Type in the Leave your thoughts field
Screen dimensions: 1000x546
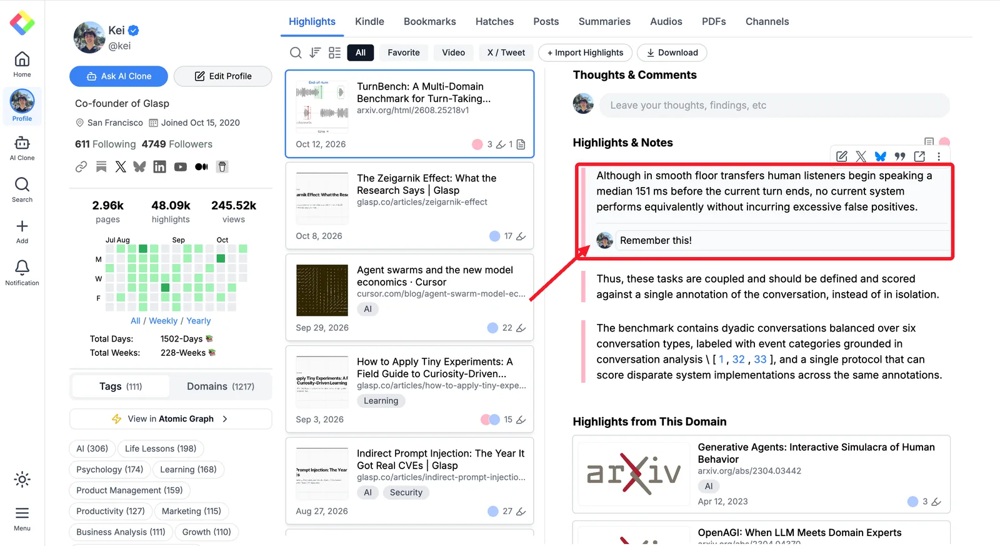tap(774, 105)
